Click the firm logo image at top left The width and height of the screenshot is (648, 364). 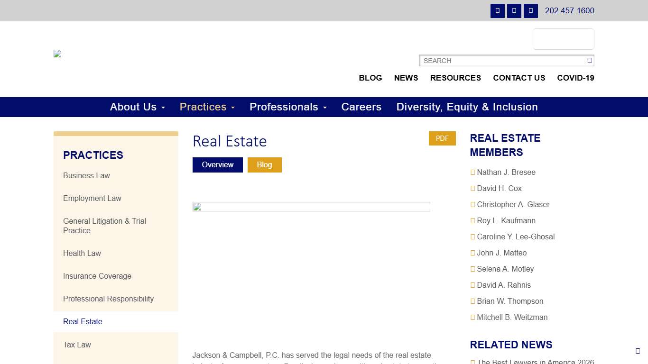pyautogui.click(x=57, y=53)
